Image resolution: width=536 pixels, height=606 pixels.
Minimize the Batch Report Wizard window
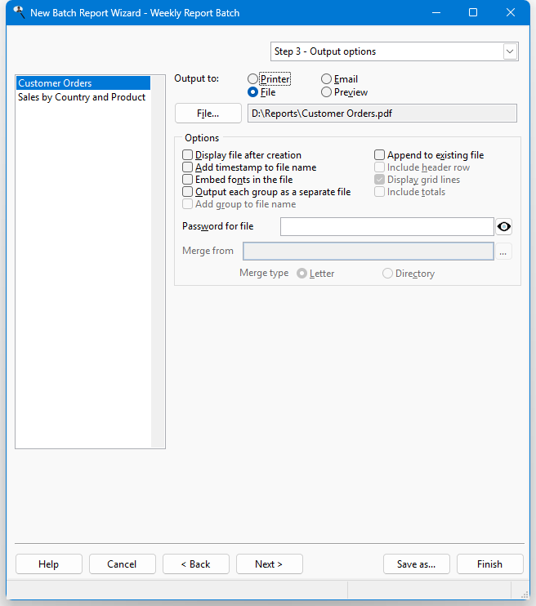pyautogui.click(x=436, y=12)
